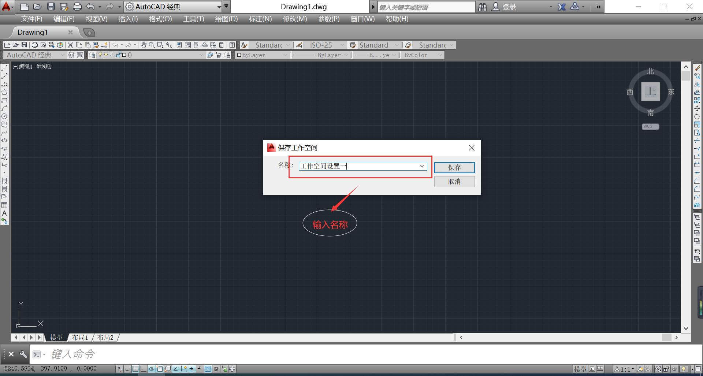
Task: Select the Rectangle draw tool
Action: [4, 100]
